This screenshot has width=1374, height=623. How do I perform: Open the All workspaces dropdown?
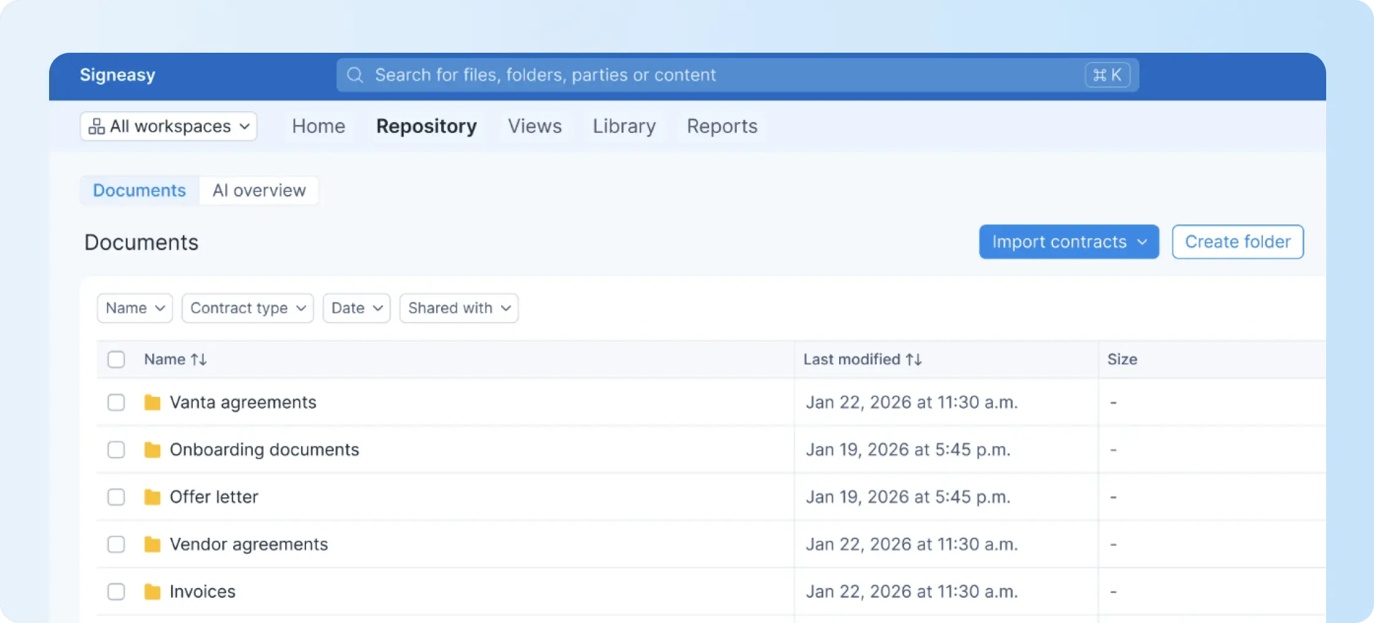169,126
